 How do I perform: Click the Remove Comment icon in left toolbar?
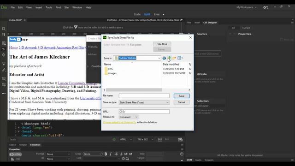coord(4,84)
